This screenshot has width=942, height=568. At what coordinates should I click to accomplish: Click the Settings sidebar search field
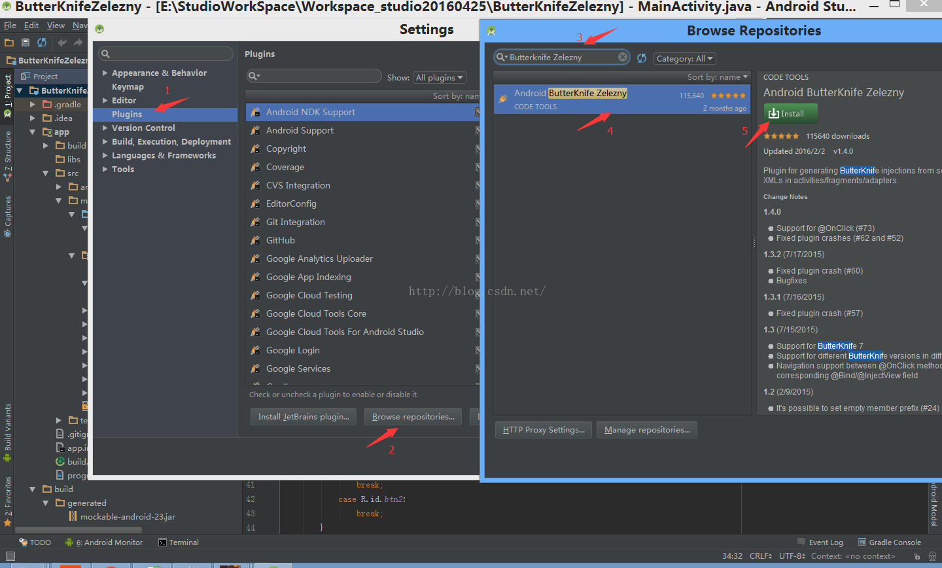pyautogui.click(x=166, y=54)
